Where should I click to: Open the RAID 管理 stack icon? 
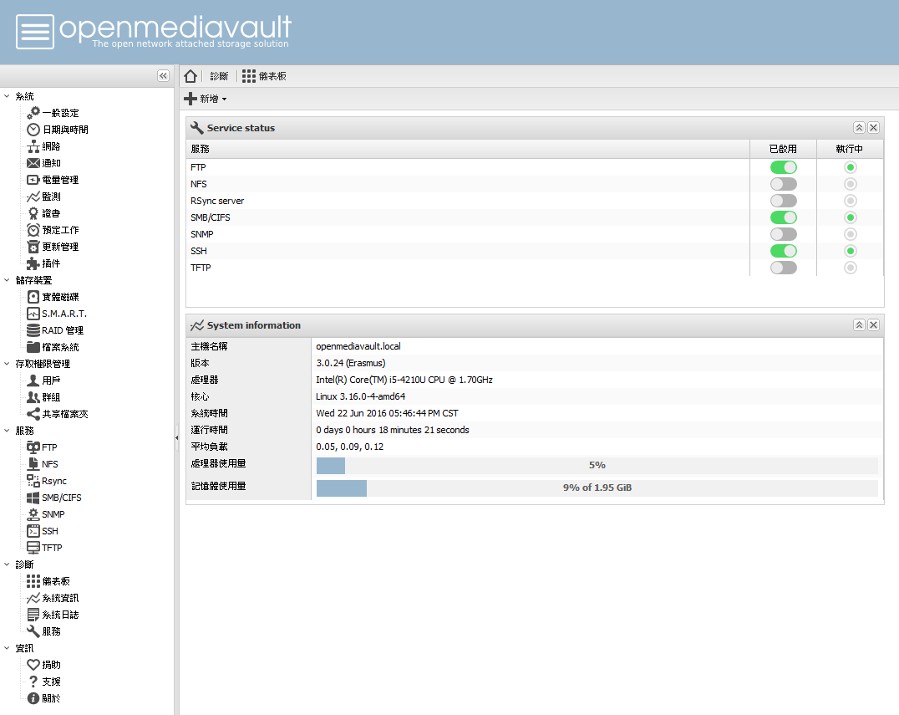pyautogui.click(x=33, y=330)
